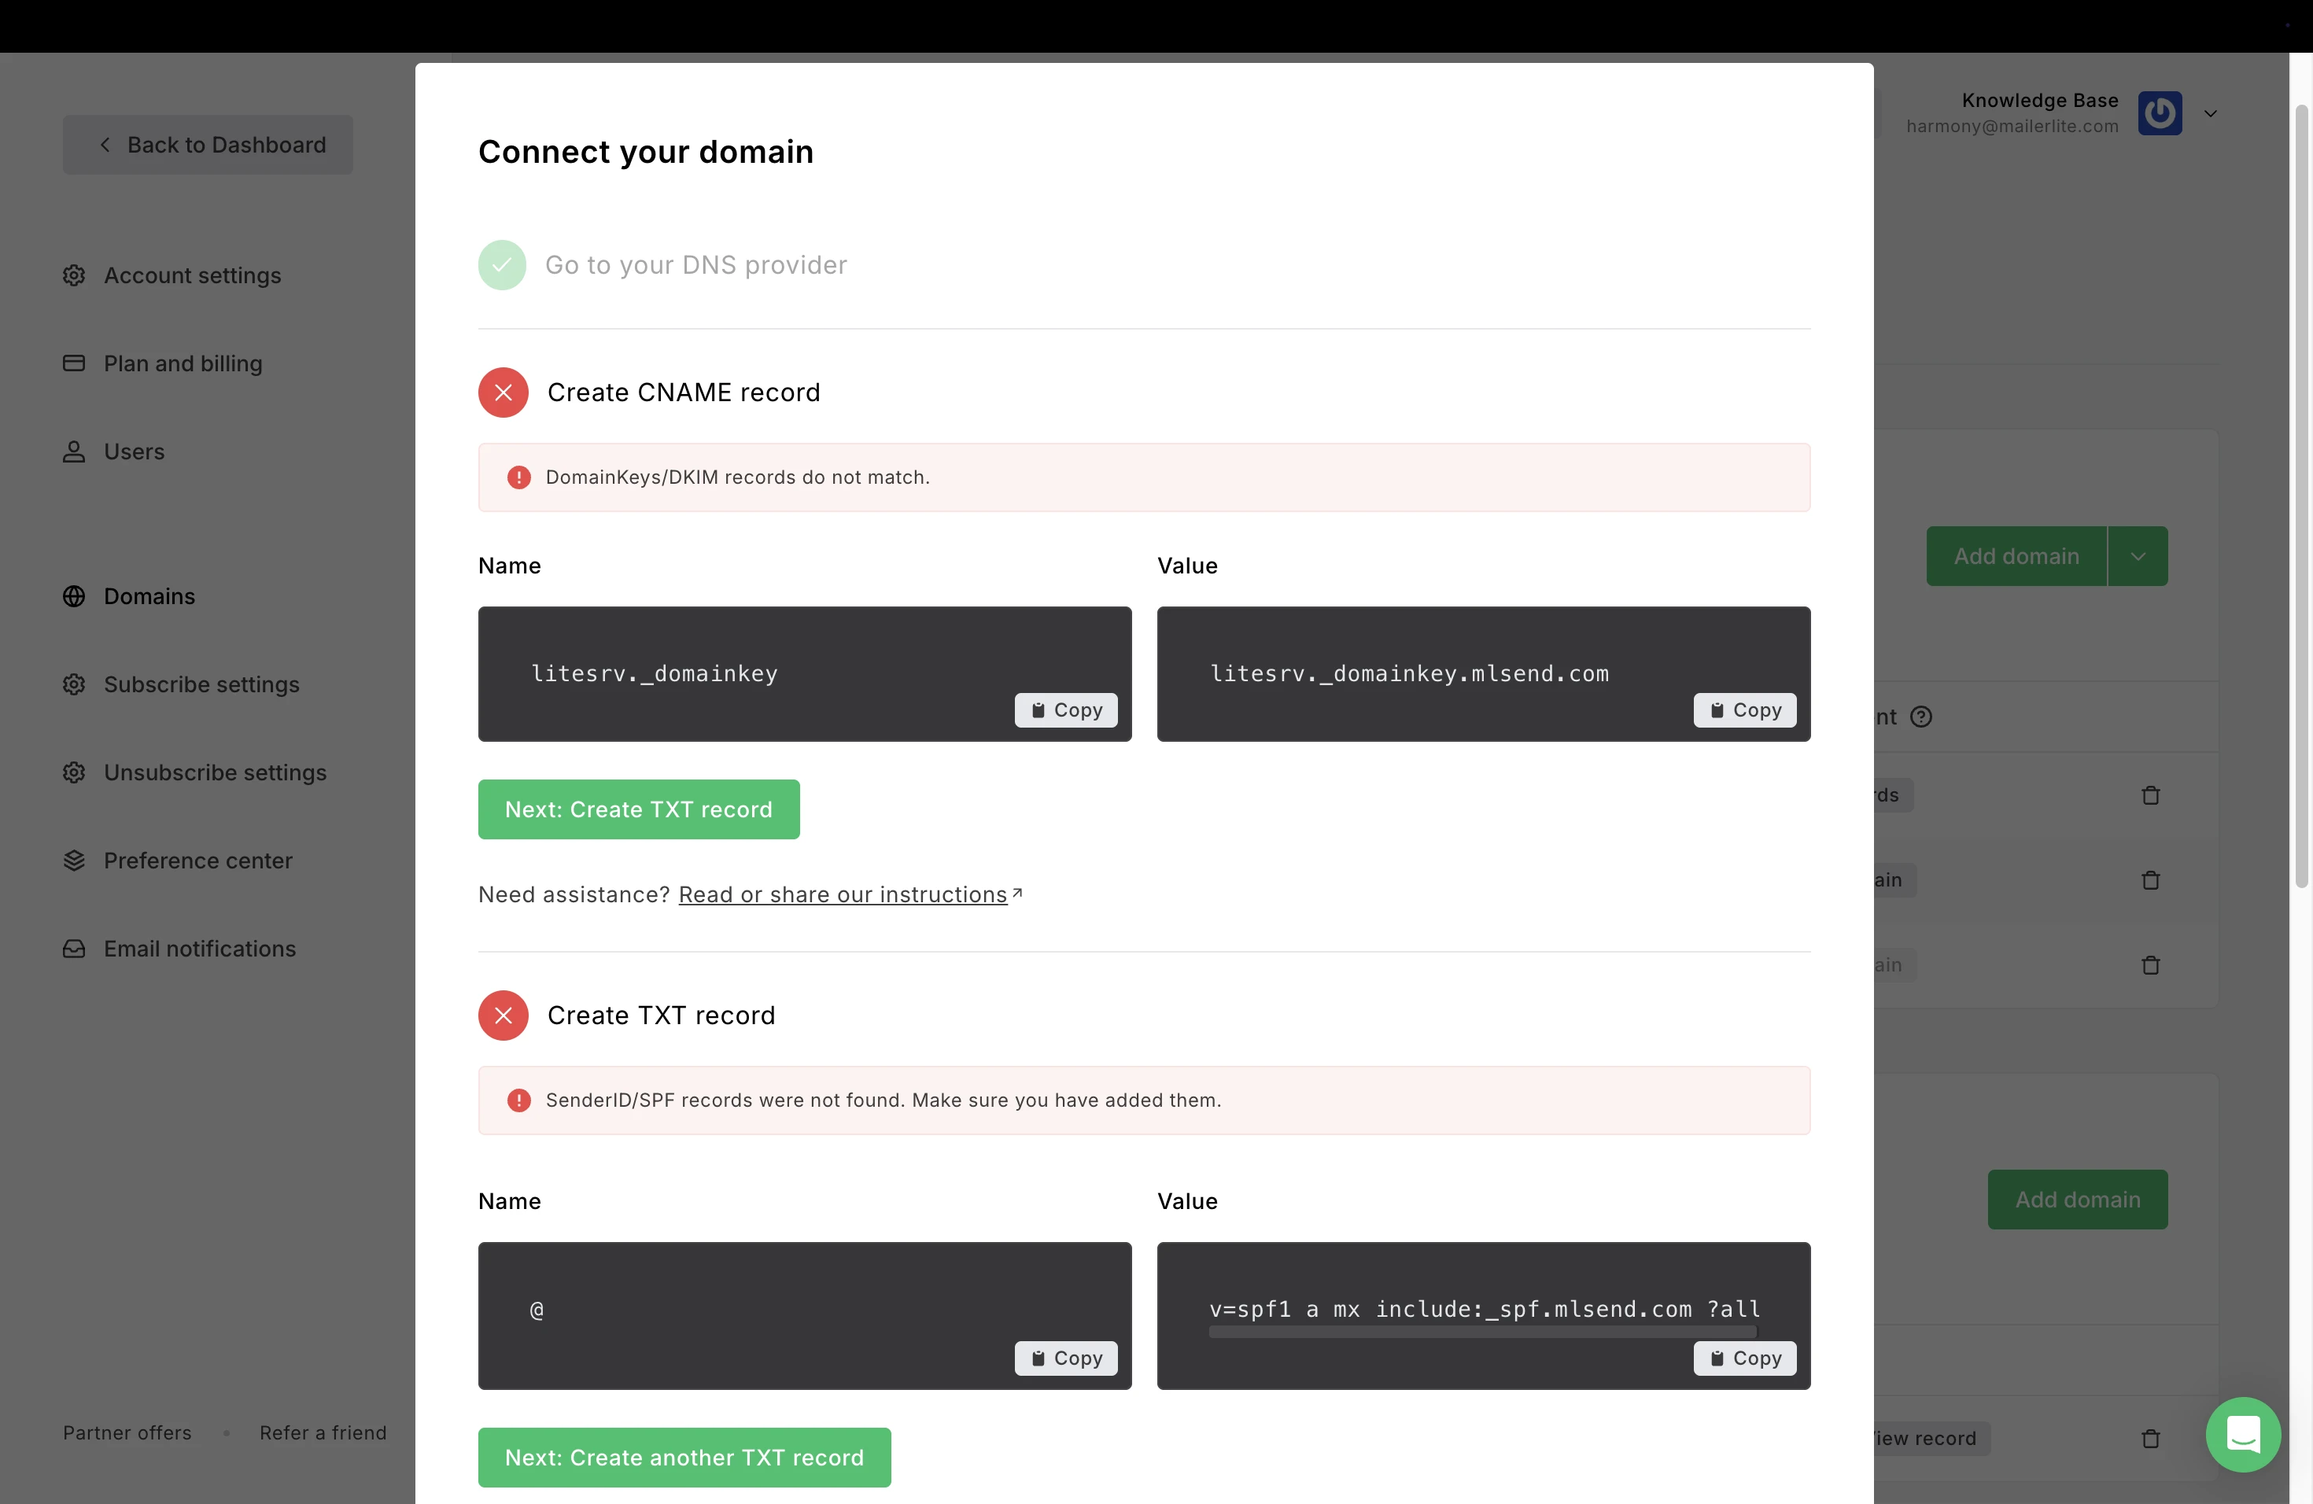
Task: Click the Plan and billing card icon
Action: [x=74, y=363]
